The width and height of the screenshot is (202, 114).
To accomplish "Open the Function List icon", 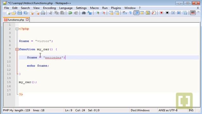I will tap(154, 13).
